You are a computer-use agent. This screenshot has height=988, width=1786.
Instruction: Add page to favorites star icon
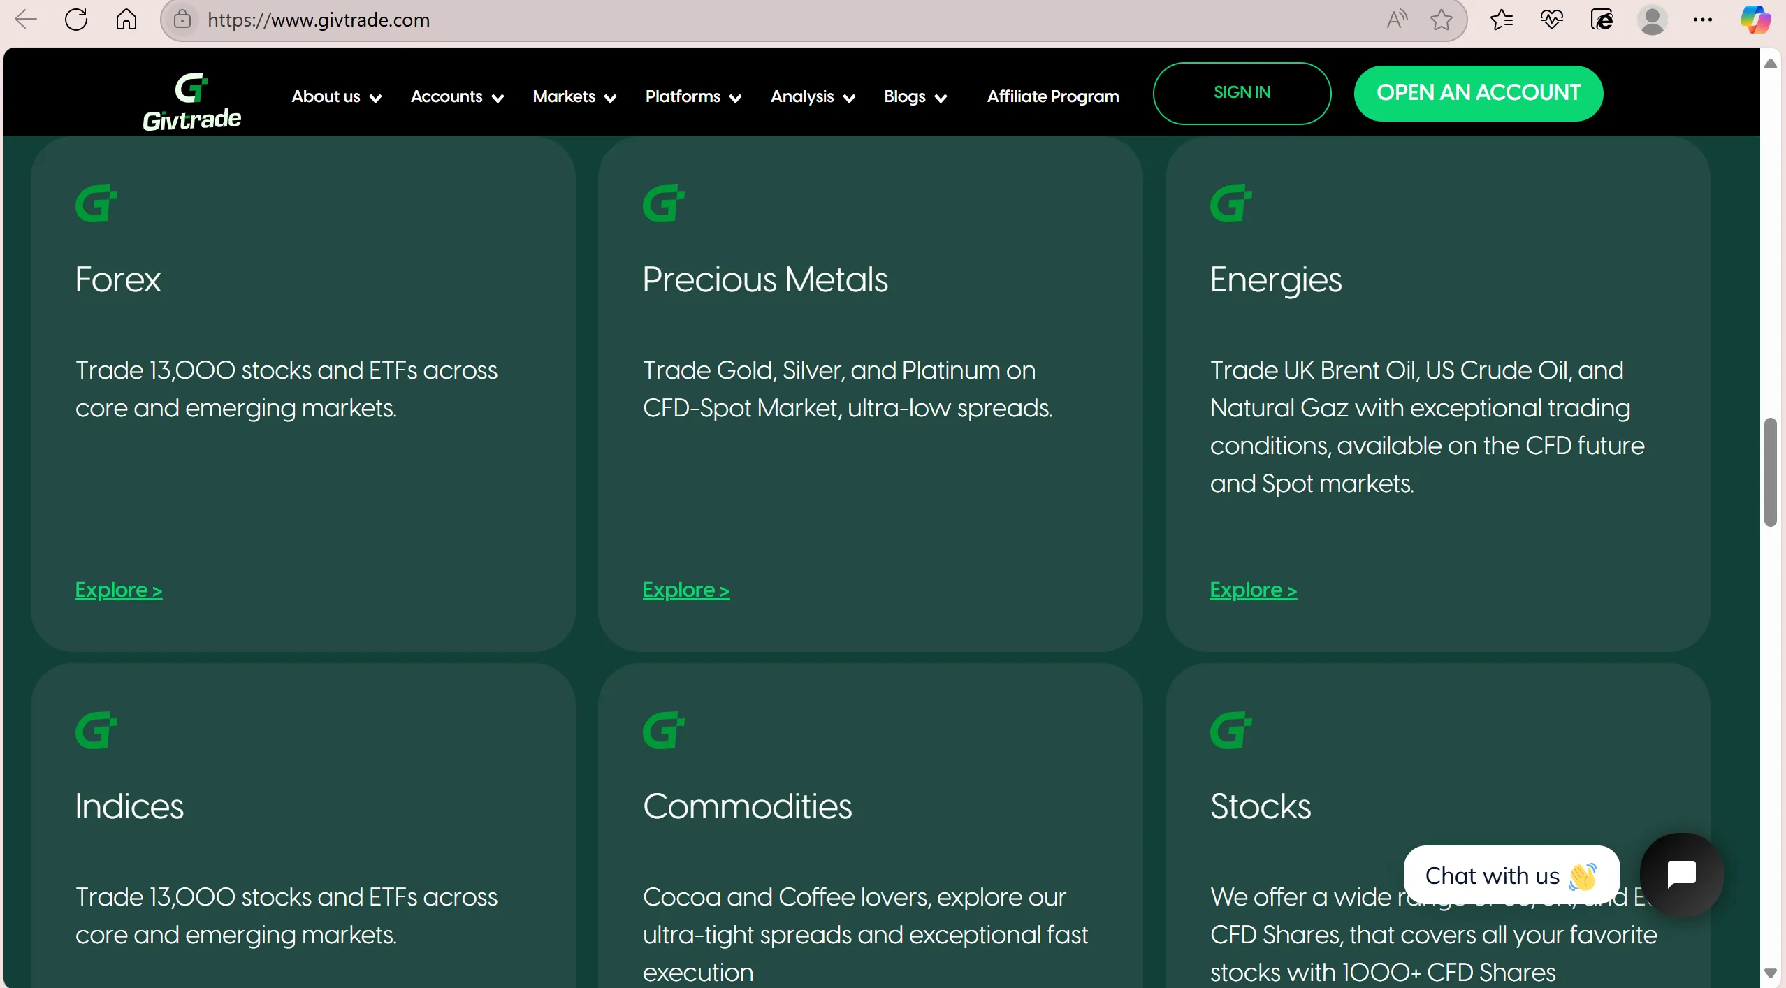tap(1441, 20)
